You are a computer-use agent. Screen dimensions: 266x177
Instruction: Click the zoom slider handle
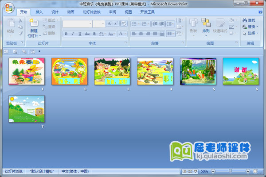[230, 171]
